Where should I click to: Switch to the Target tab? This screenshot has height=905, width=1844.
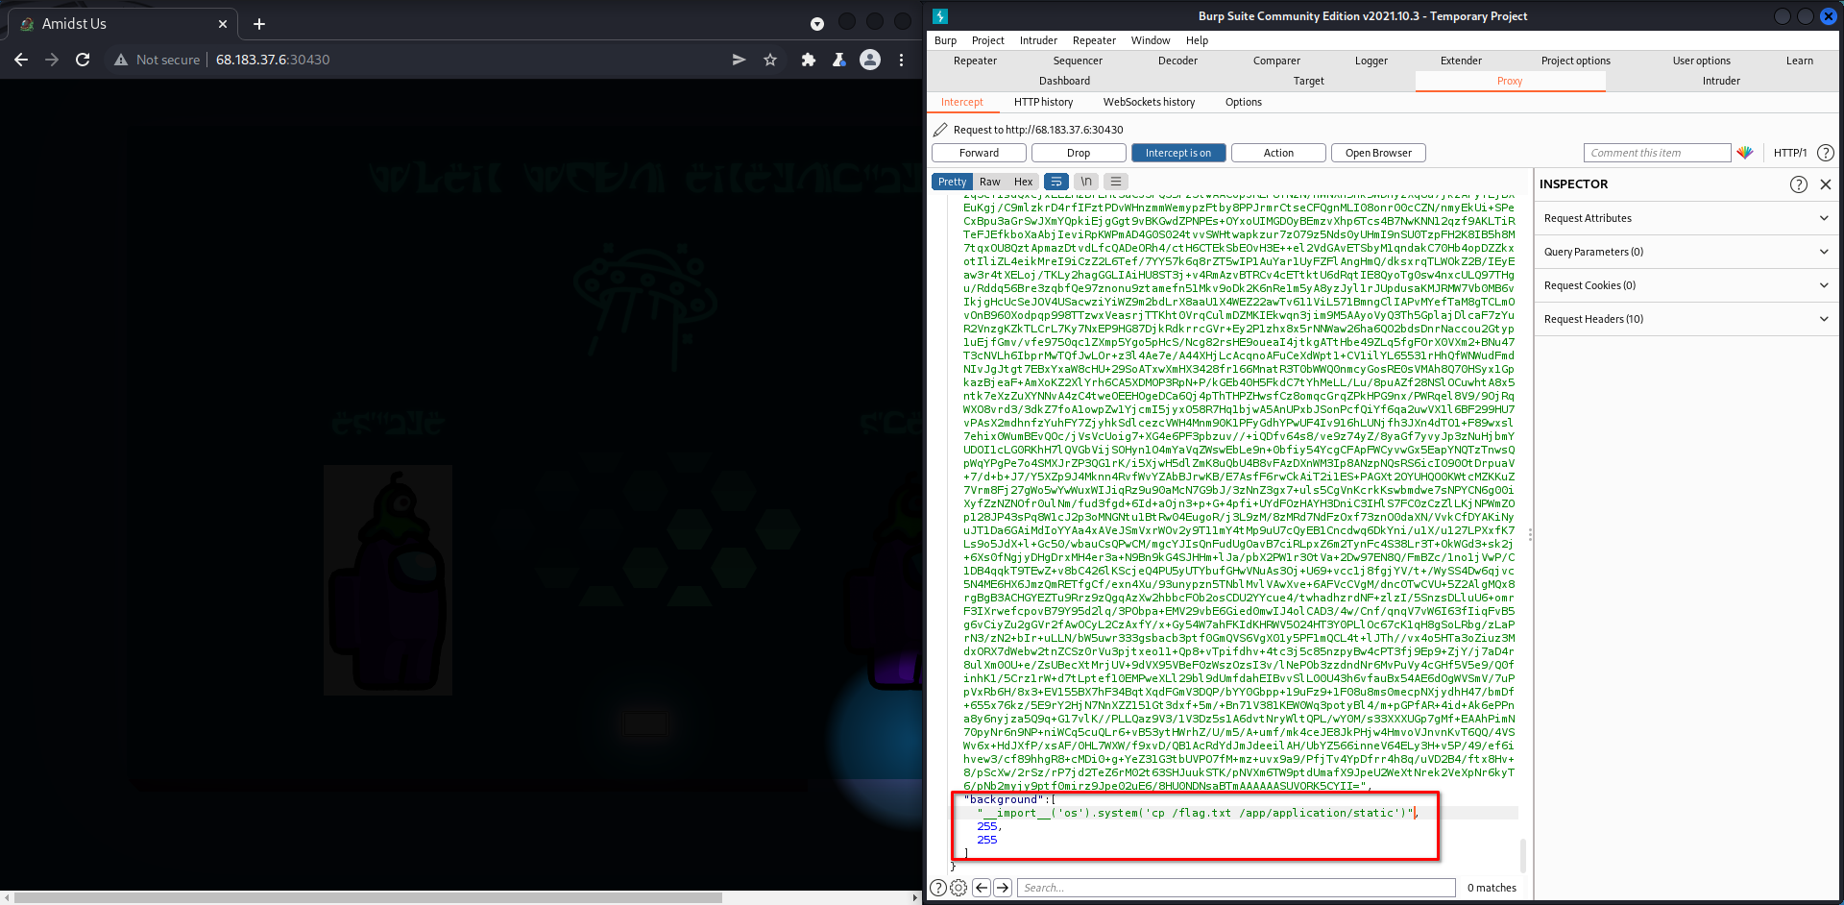pyautogui.click(x=1308, y=81)
